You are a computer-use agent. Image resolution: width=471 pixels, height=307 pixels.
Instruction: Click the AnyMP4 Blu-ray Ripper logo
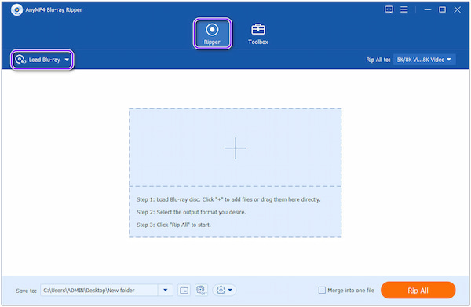pos(16,10)
